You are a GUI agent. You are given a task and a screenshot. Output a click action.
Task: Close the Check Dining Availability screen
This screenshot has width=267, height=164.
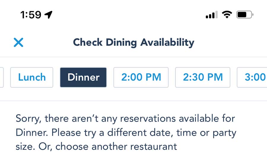(18, 42)
